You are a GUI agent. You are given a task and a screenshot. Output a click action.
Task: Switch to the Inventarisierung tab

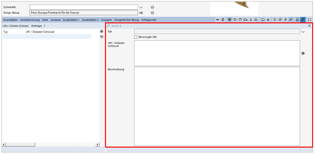[x=30, y=20]
